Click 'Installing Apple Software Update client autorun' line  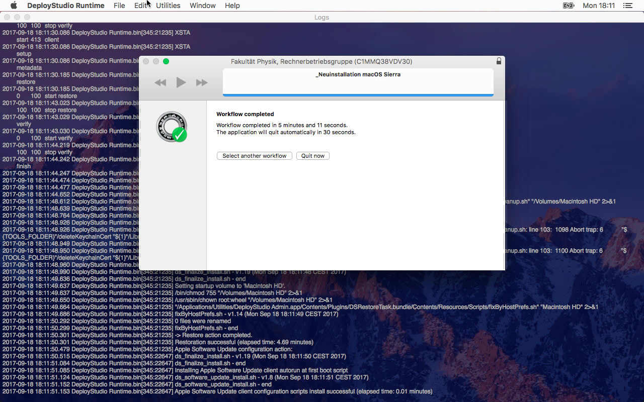(x=175, y=370)
